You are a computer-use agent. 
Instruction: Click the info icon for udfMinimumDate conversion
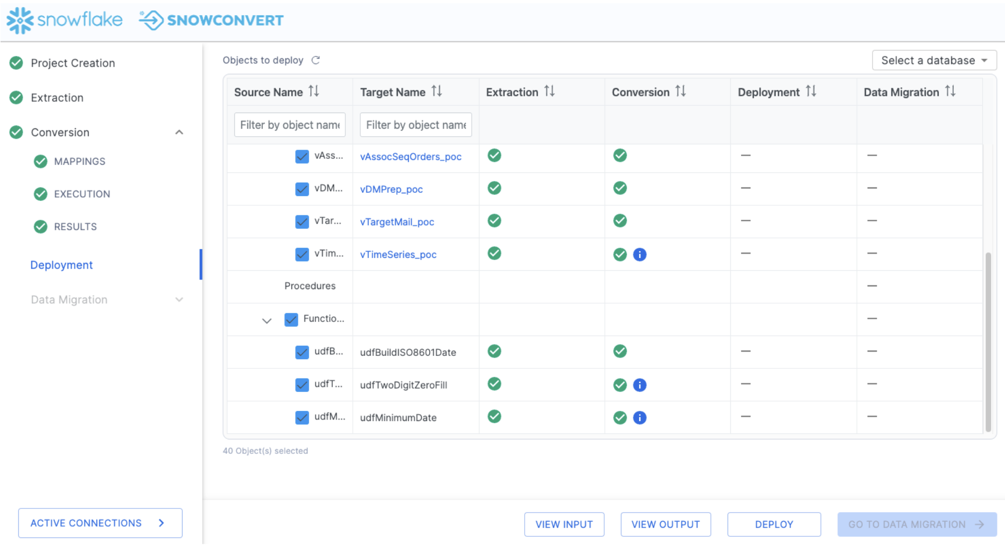[x=639, y=418]
